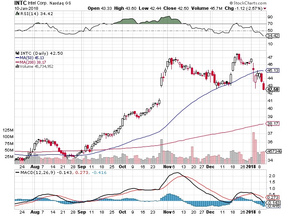Click the Nov label on price chart date axis
This screenshot has width=283, height=216.
point(167,167)
